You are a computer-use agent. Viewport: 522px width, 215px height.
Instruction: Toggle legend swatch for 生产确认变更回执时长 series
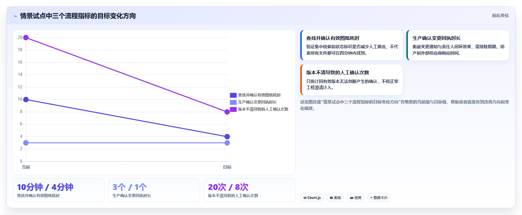tap(233, 102)
